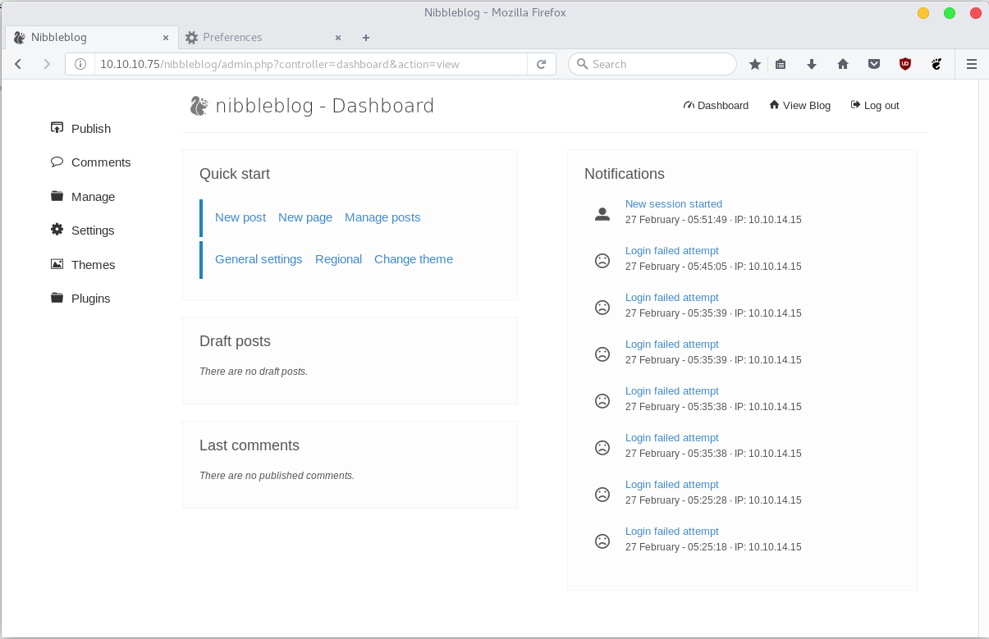Click the Plugins folder icon

click(57, 298)
